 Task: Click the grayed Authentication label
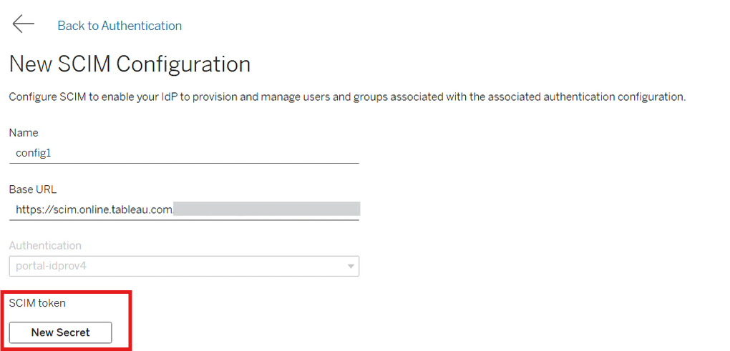click(45, 245)
